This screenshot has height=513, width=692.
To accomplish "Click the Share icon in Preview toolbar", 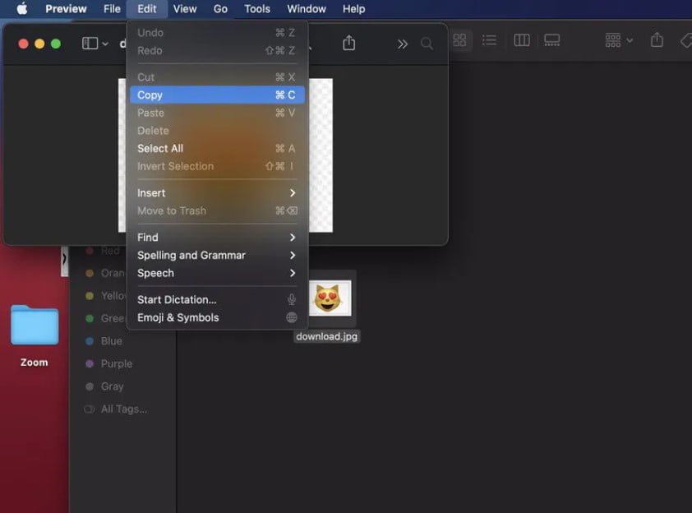I will coord(348,43).
